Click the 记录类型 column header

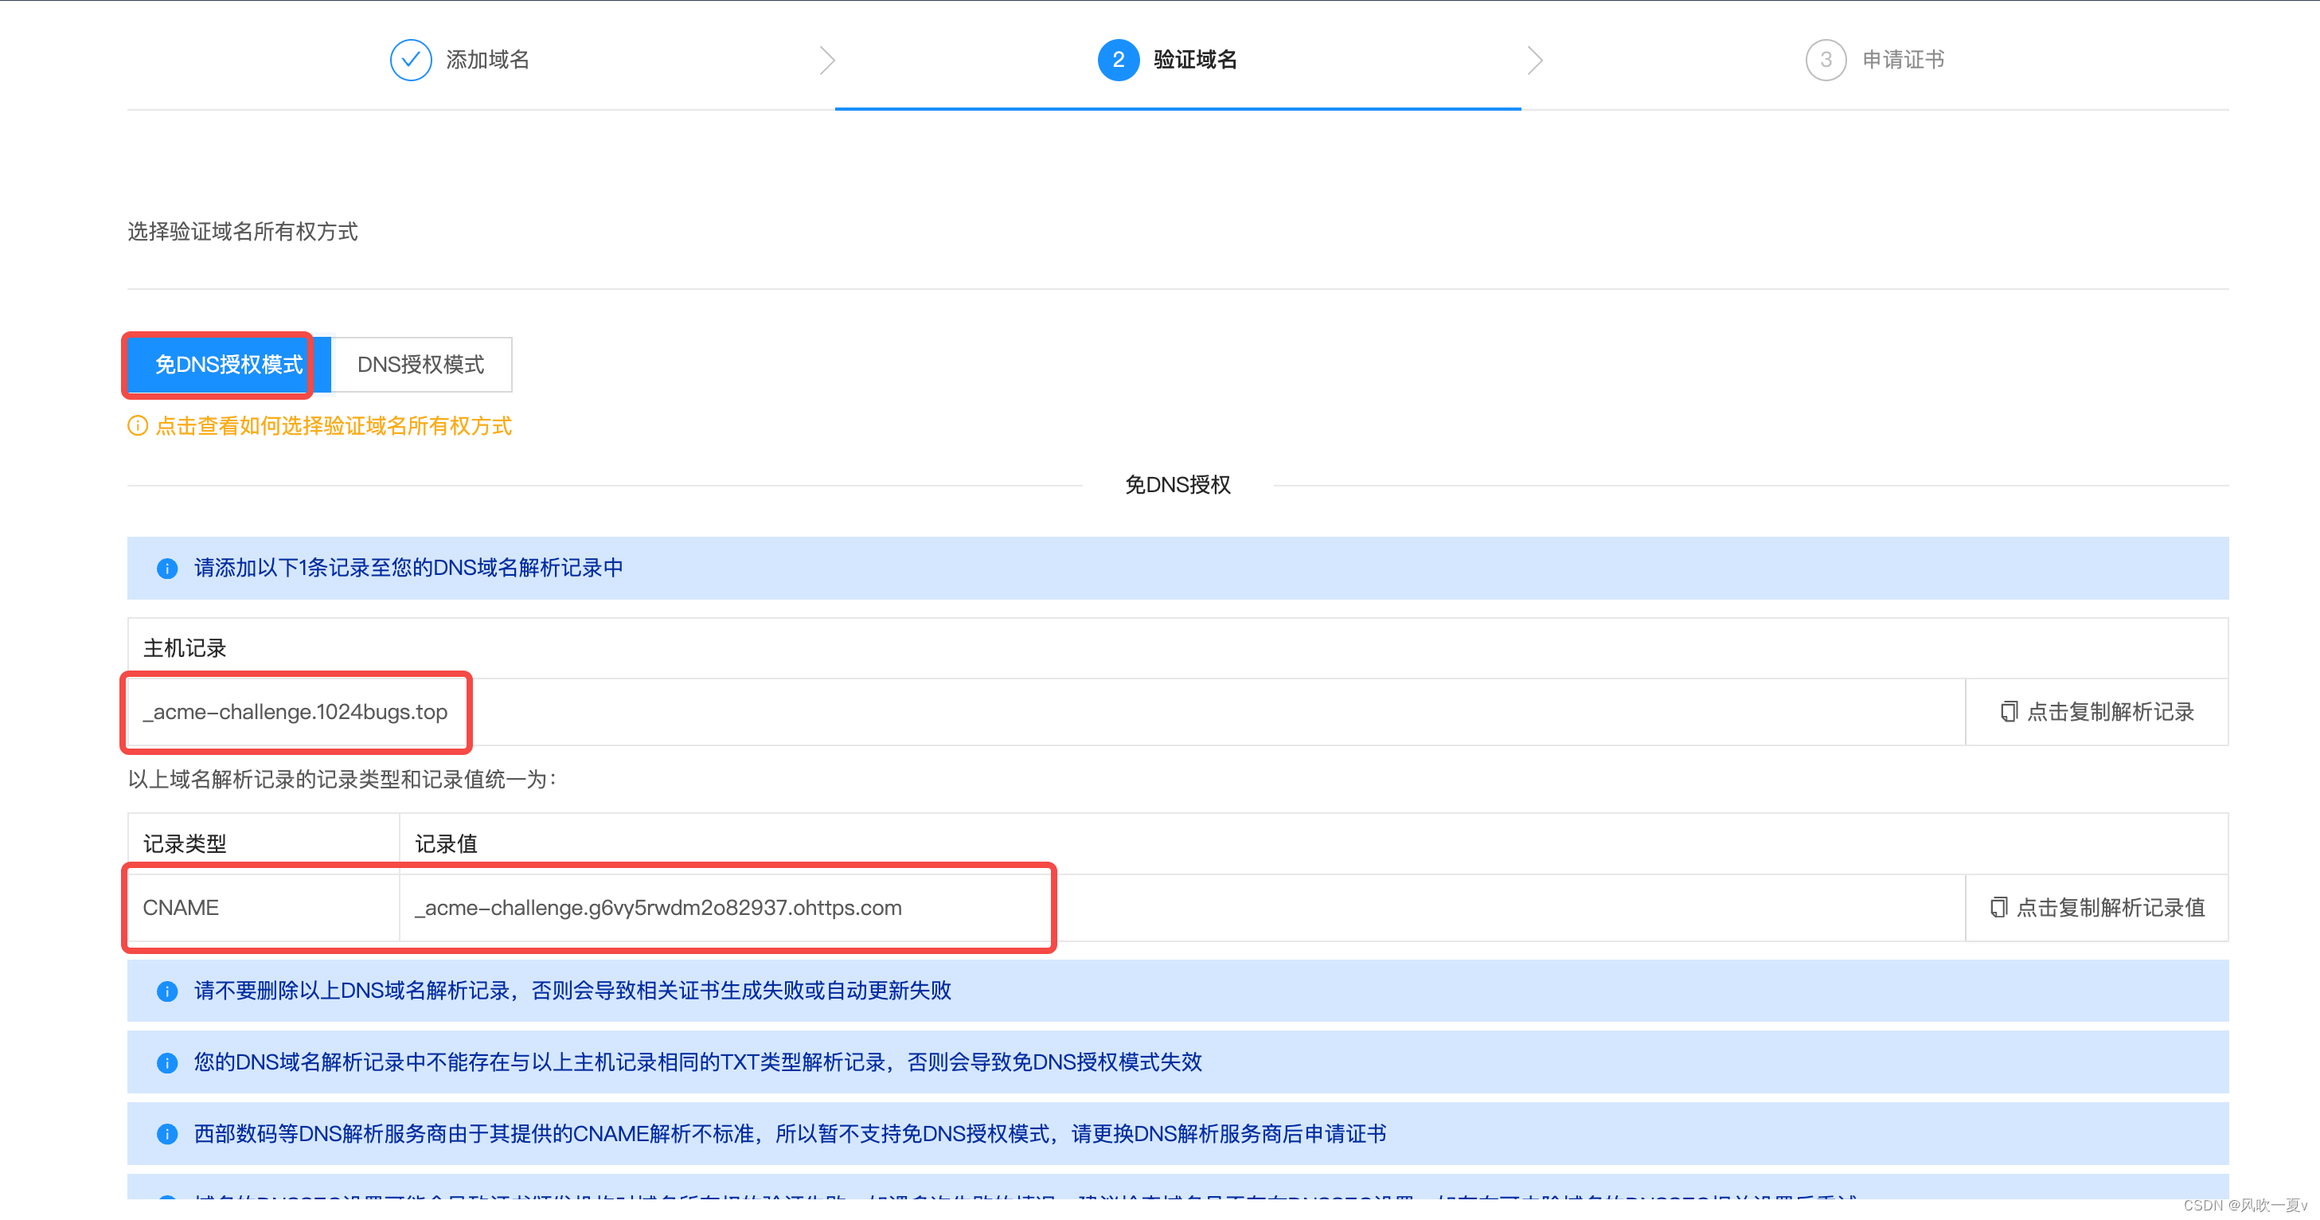(185, 843)
